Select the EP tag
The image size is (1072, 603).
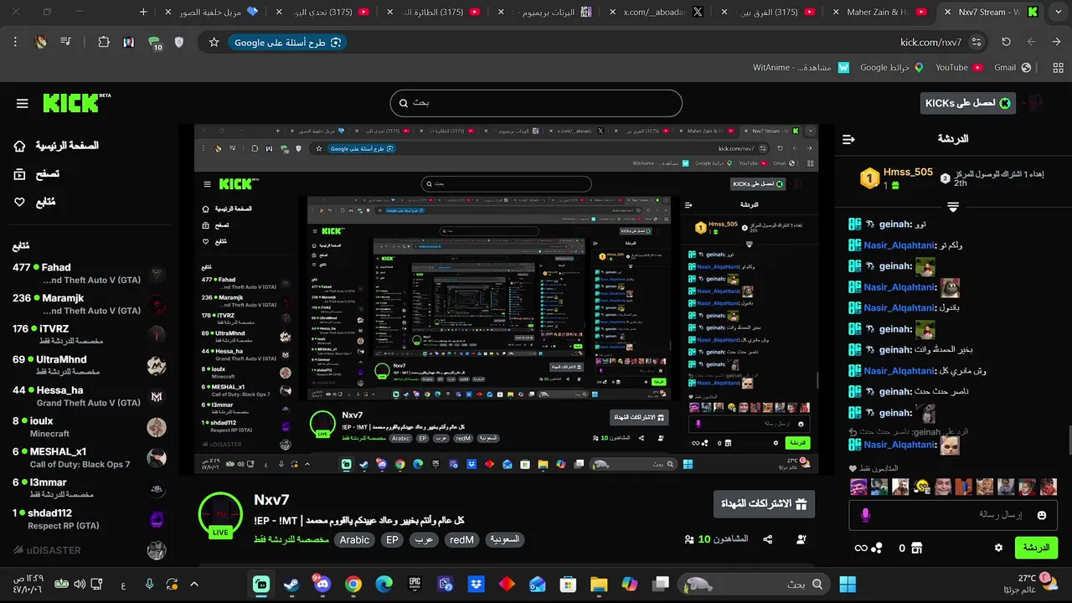(392, 540)
